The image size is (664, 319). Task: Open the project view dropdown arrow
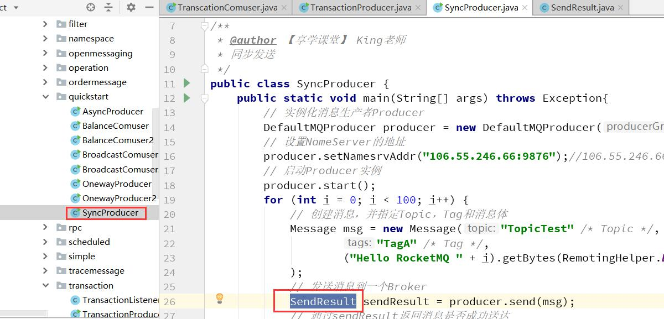click(x=15, y=8)
